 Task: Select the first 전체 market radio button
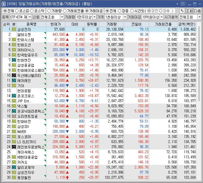(x=5, y=11)
